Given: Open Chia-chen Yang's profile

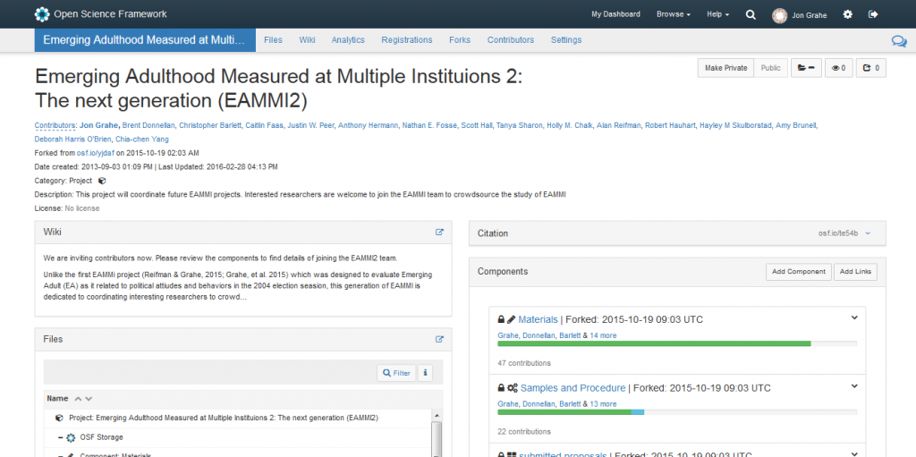Looking at the screenshot, I should [x=142, y=140].
